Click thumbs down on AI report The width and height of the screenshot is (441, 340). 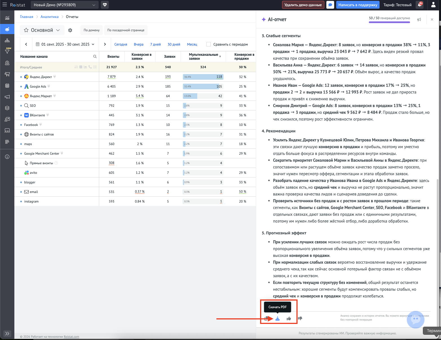(300, 319)
